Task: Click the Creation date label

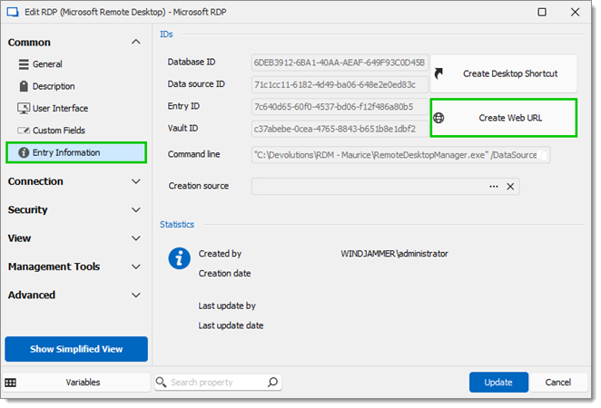Action: pos(224,273)
